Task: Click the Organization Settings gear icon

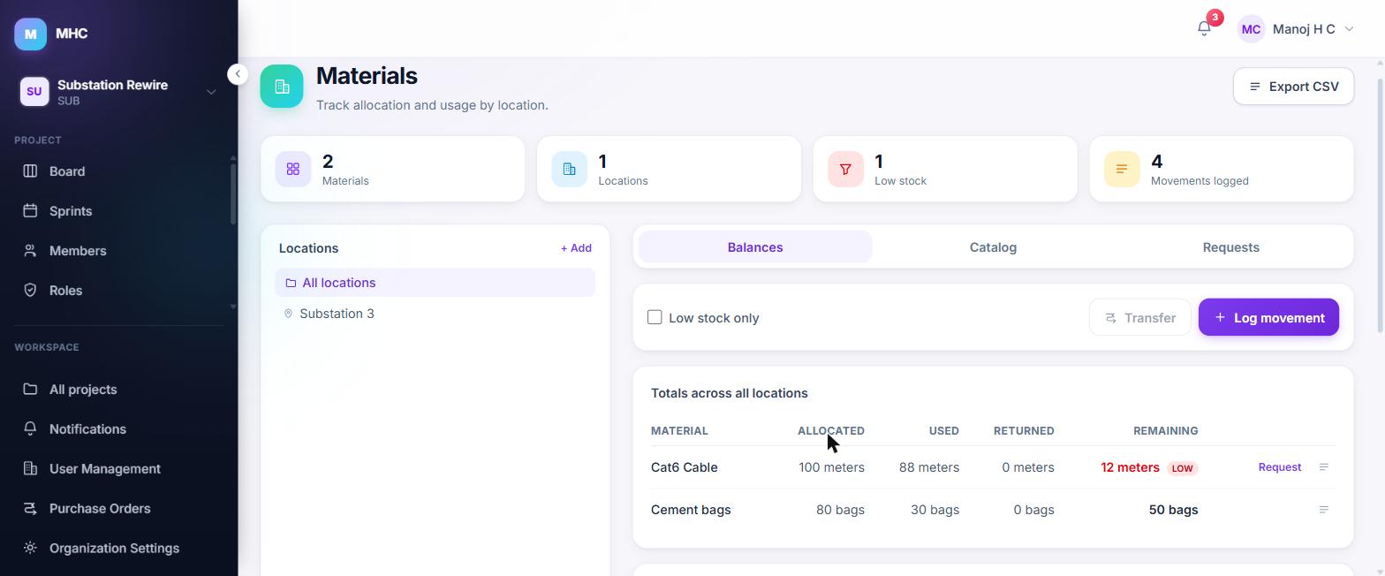Action: click(x=30, y=549)
